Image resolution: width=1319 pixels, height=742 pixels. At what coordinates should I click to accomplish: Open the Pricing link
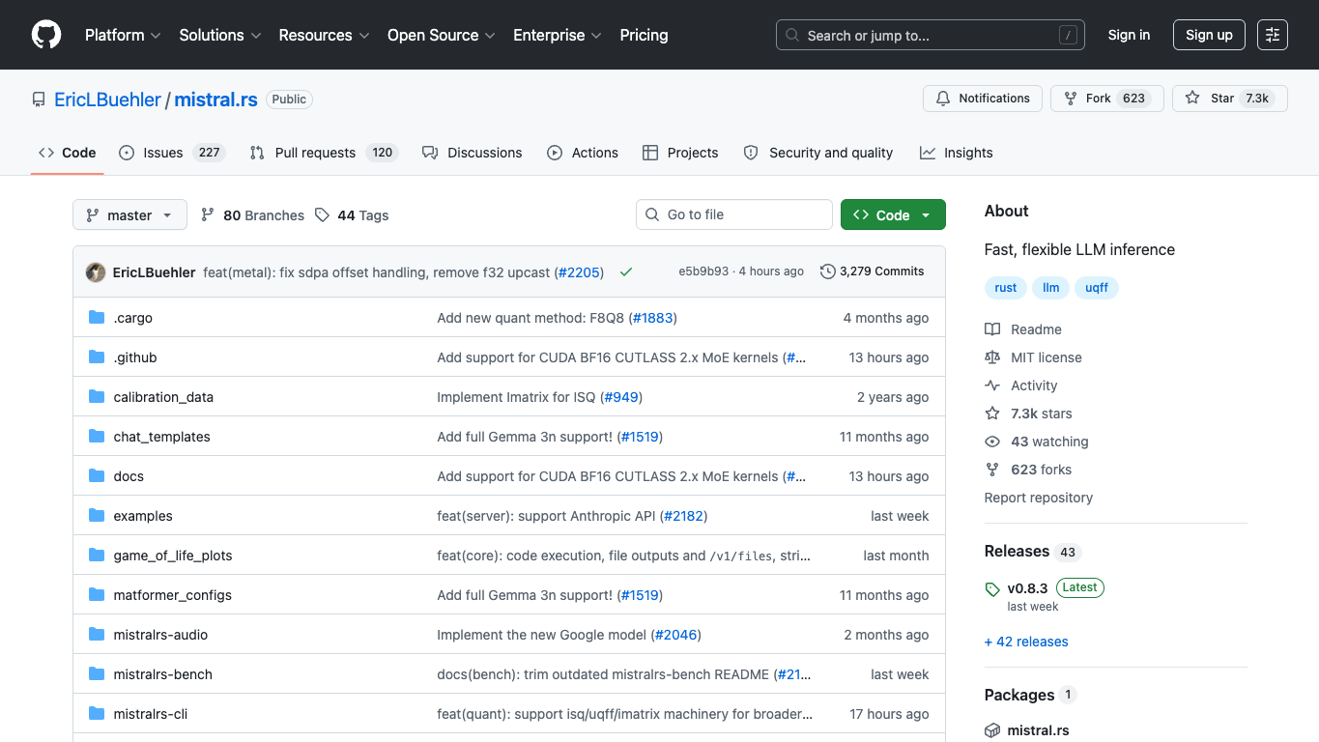pyautogui.click(x=644, y=35)
